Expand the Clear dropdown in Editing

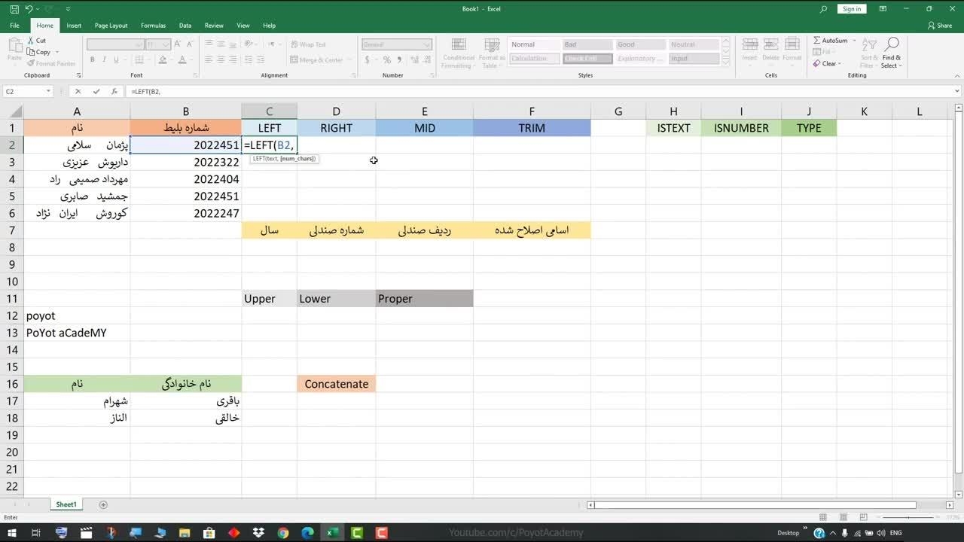[840, 64]
